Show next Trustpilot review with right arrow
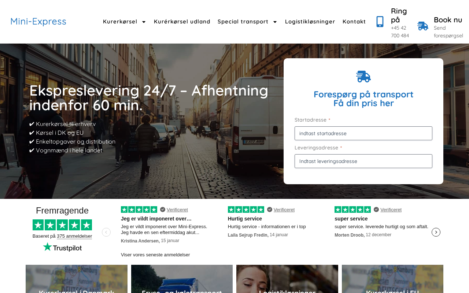 pos(436,232)
